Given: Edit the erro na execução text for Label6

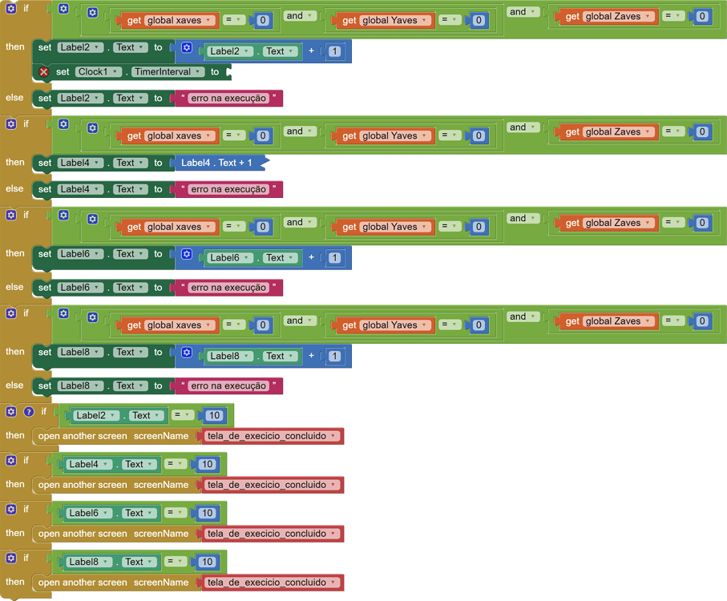Looking at the screenshot, I should tap(228, 288).
